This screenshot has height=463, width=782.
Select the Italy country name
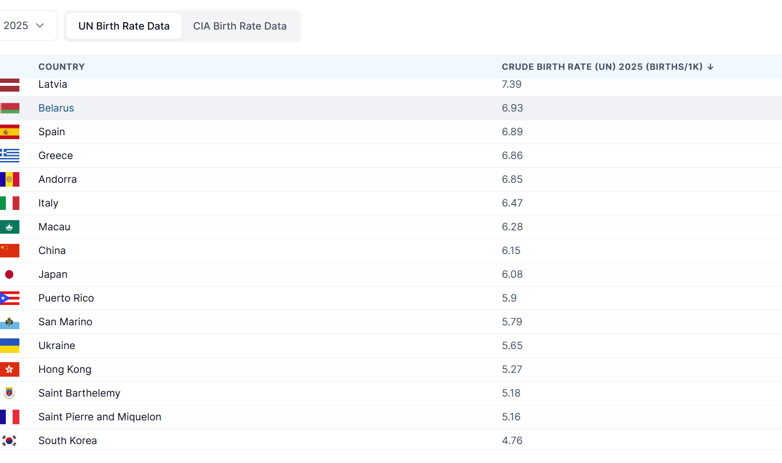[x=49, y=203]
